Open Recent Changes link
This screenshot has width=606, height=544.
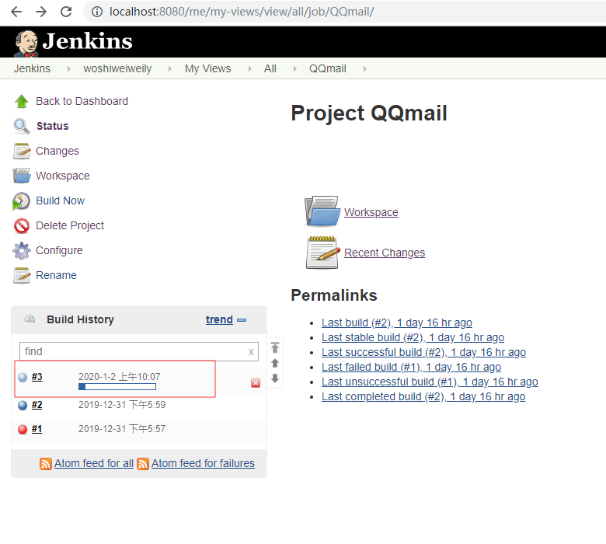pos(385,253)
